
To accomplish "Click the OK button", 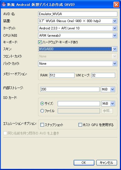I will pyautogui.click(x=84, y=163).
